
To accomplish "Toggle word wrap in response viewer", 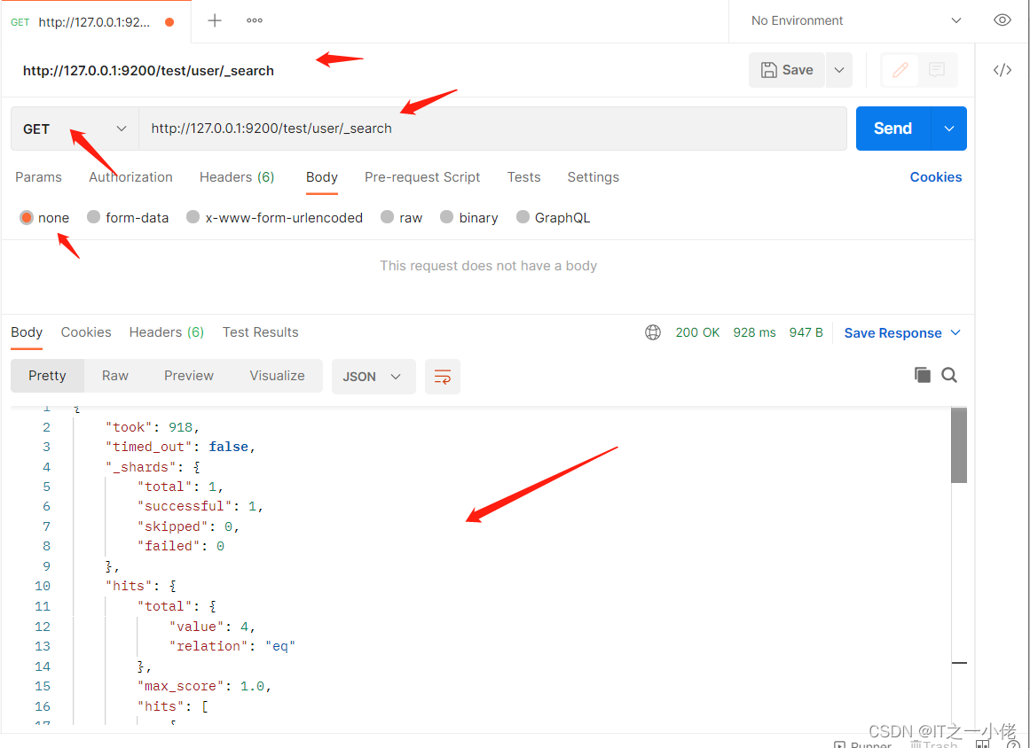I will tap(442, 377).
